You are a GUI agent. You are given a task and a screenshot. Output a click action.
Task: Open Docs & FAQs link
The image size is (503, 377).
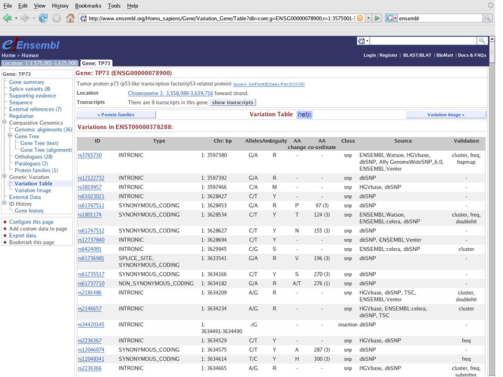tap(472, 55)
